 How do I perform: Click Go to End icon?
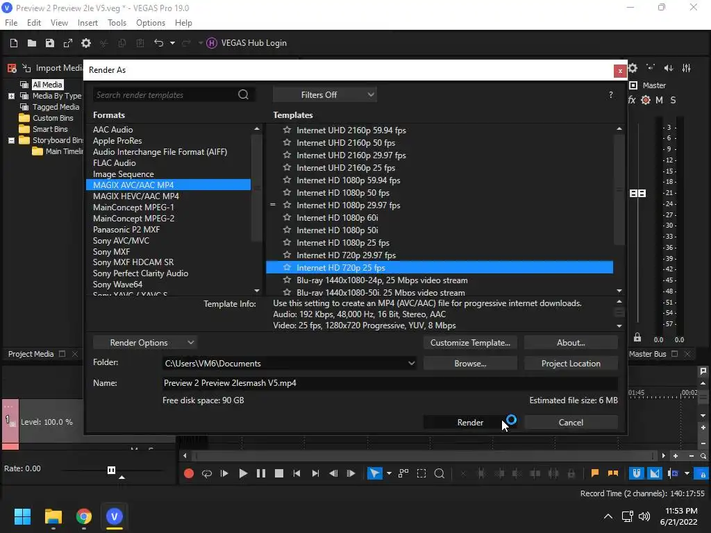point(315,473)
